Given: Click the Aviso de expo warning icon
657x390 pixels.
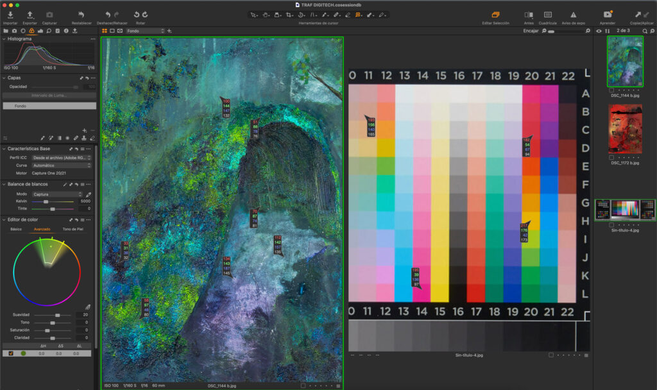Looking at the screenshot, I should pyautogui.click(x=573, y=14).
